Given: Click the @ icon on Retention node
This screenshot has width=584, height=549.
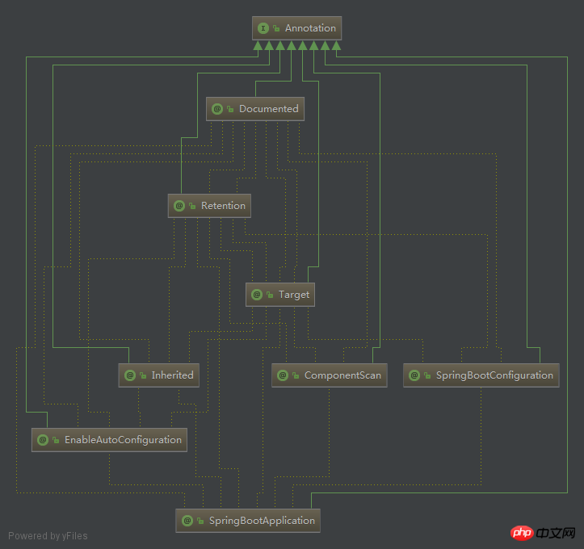Looking at the screenshot, I should pos(179,206).
